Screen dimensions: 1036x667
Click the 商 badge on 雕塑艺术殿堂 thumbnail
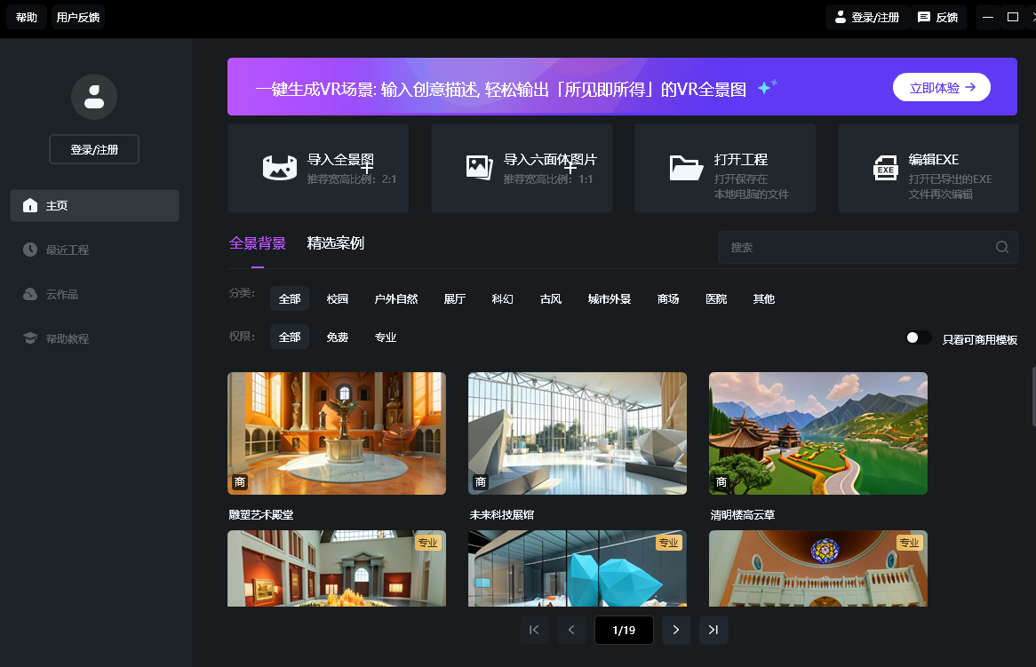[240, 482]
